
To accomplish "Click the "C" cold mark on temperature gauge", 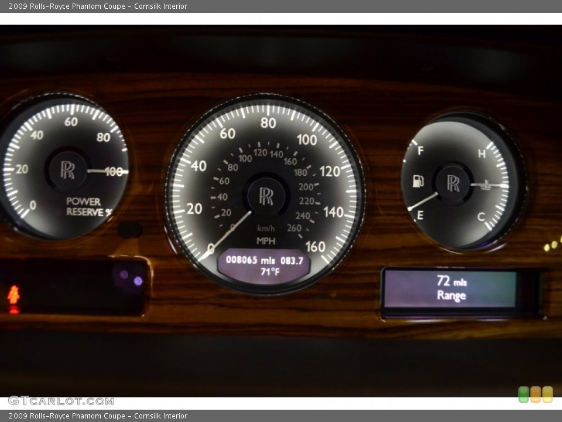I will [x=481, y=217].
